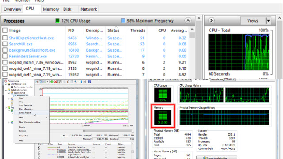The image size is (283, 159).
Task: Sort by the Status column header
Action: (113, 30)
